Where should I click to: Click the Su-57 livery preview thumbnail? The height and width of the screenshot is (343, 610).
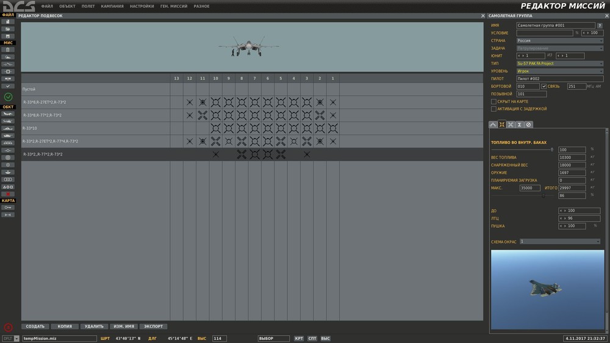click(547, 290)
